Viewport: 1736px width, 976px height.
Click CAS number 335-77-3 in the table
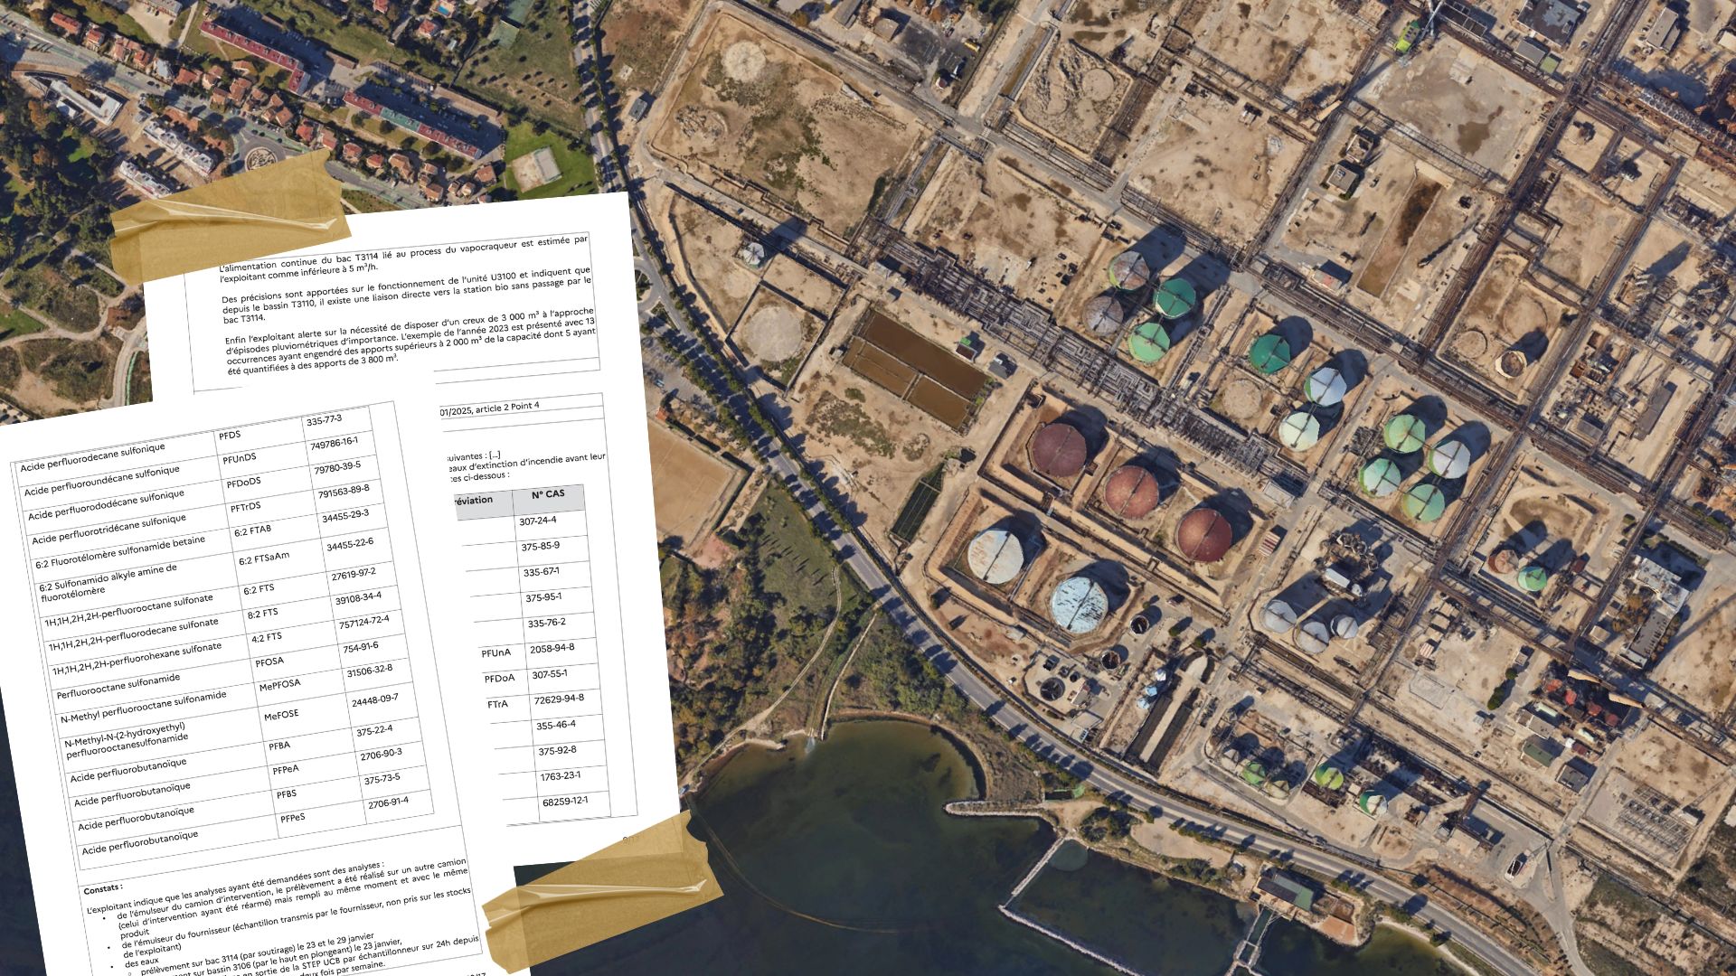324,420
